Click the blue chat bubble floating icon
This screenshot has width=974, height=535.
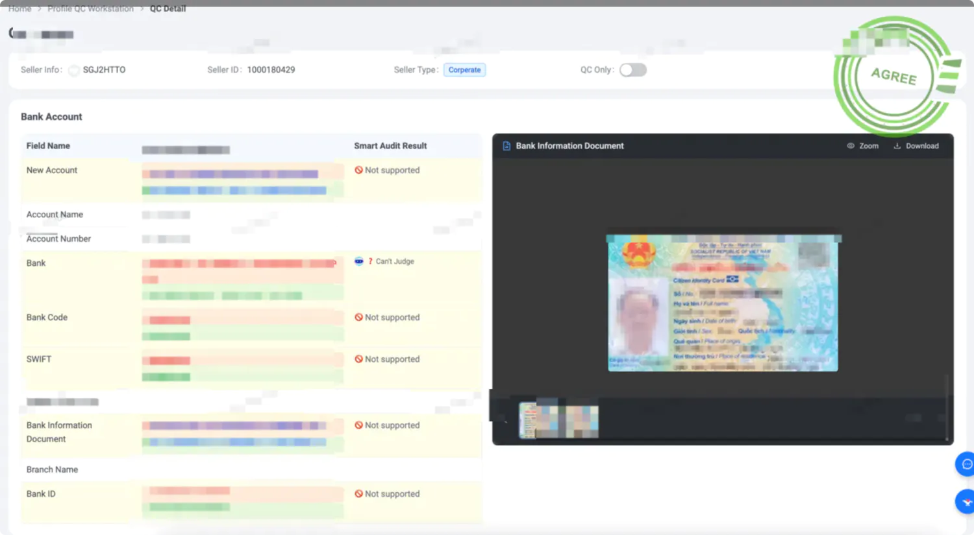tap(966, 464)
